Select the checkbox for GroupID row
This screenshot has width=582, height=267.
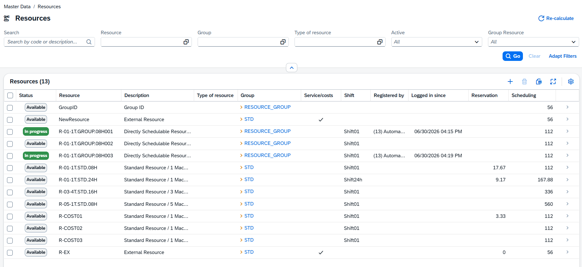10,108
